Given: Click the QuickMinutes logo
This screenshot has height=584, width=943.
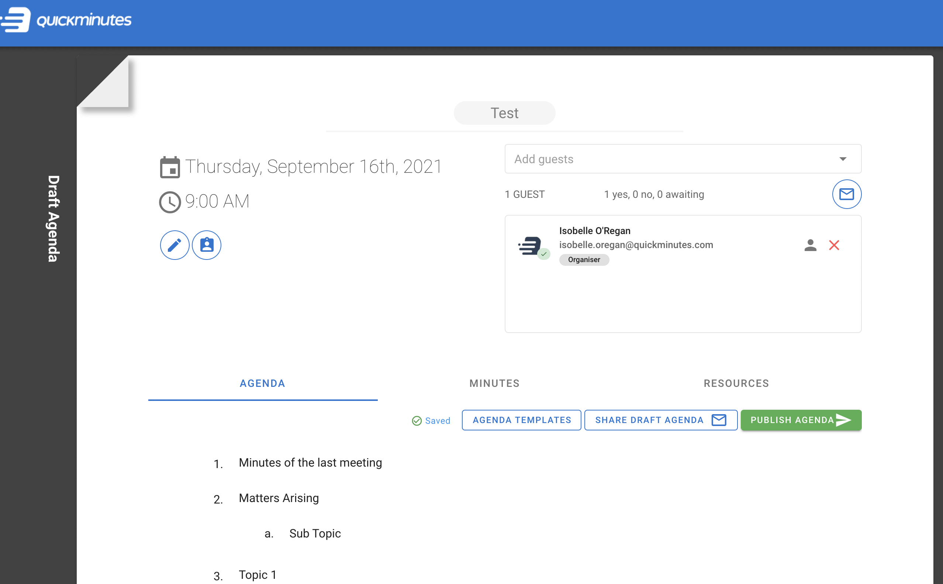Looking at the screenshot, I should [x=66, y=20].
